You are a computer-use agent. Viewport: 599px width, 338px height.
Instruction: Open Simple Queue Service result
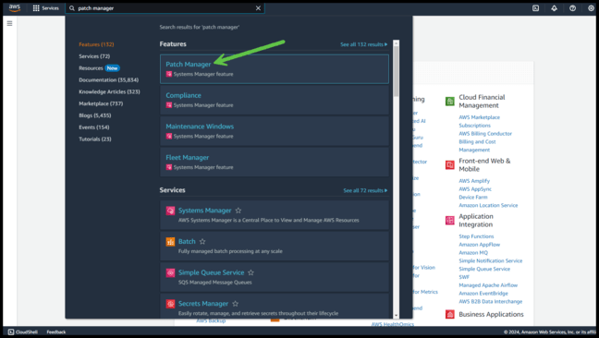(211, 272)
